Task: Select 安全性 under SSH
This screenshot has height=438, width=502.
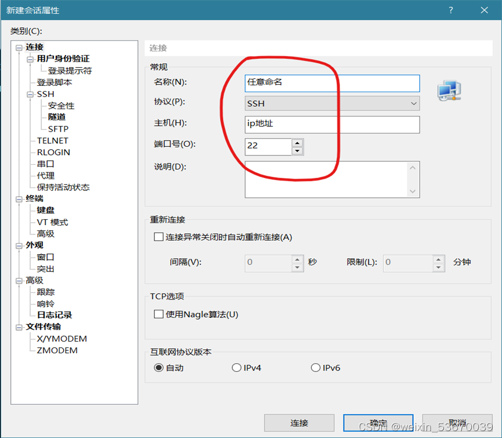Action: pyautogui.click(x=61, y=106)
